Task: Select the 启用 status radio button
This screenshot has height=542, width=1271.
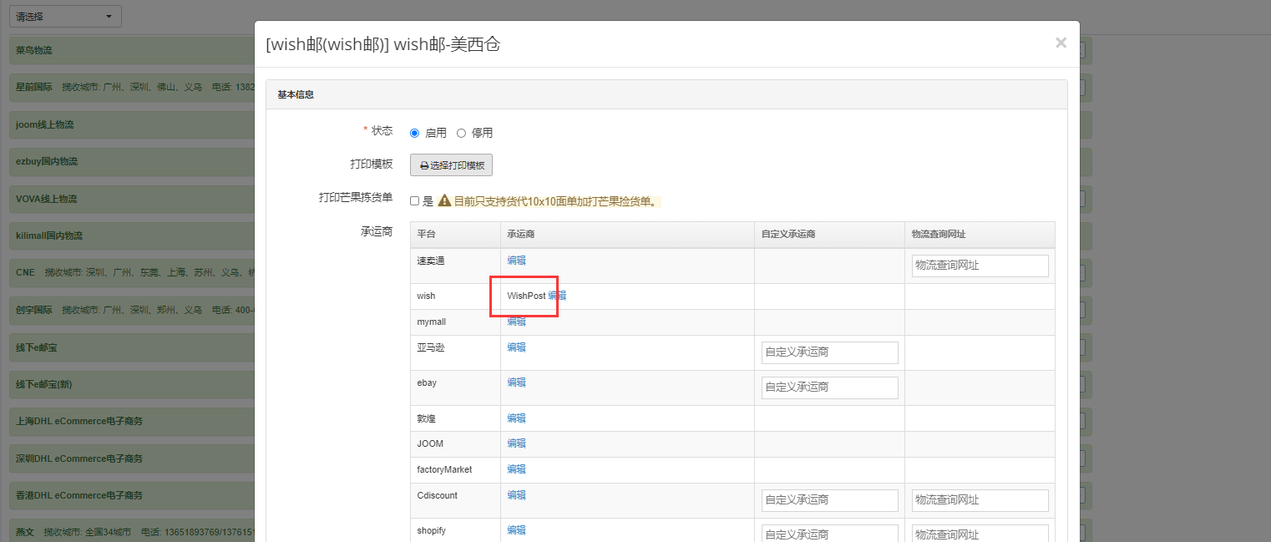Action: coord(415,133)
